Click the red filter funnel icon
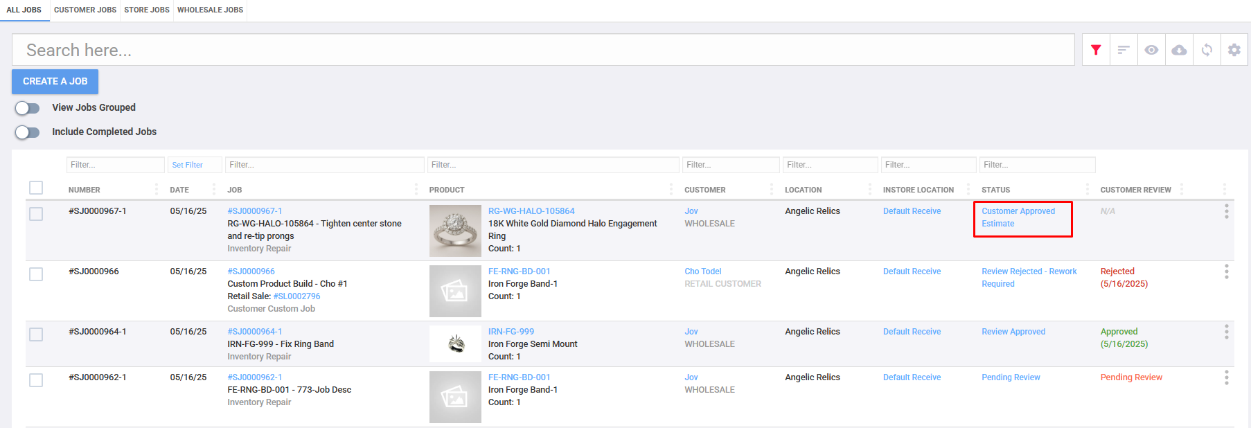The image size is (1251, 428). 1096,50
